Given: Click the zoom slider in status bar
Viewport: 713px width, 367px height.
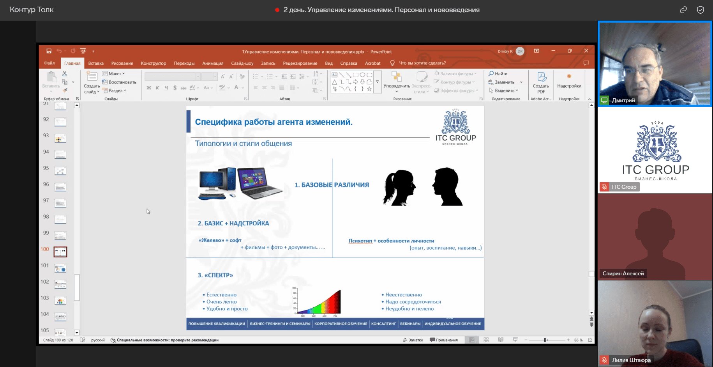Looking at the screenshot, I should coord(545,340).
